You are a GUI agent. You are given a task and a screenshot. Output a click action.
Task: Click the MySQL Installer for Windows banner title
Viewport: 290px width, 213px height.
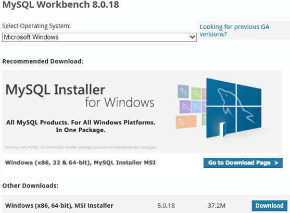point(80,96)
